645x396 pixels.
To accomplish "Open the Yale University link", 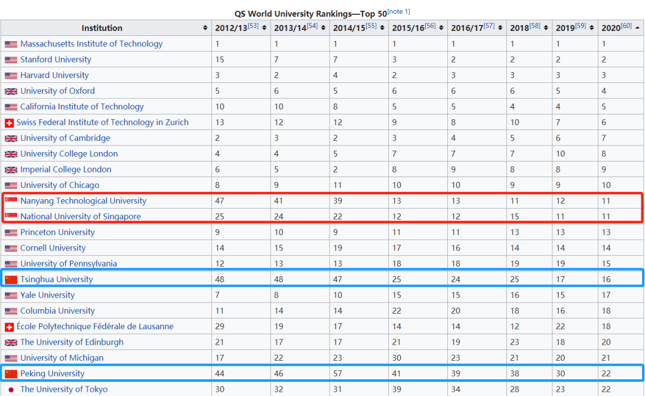I will (x=48, y=295).
